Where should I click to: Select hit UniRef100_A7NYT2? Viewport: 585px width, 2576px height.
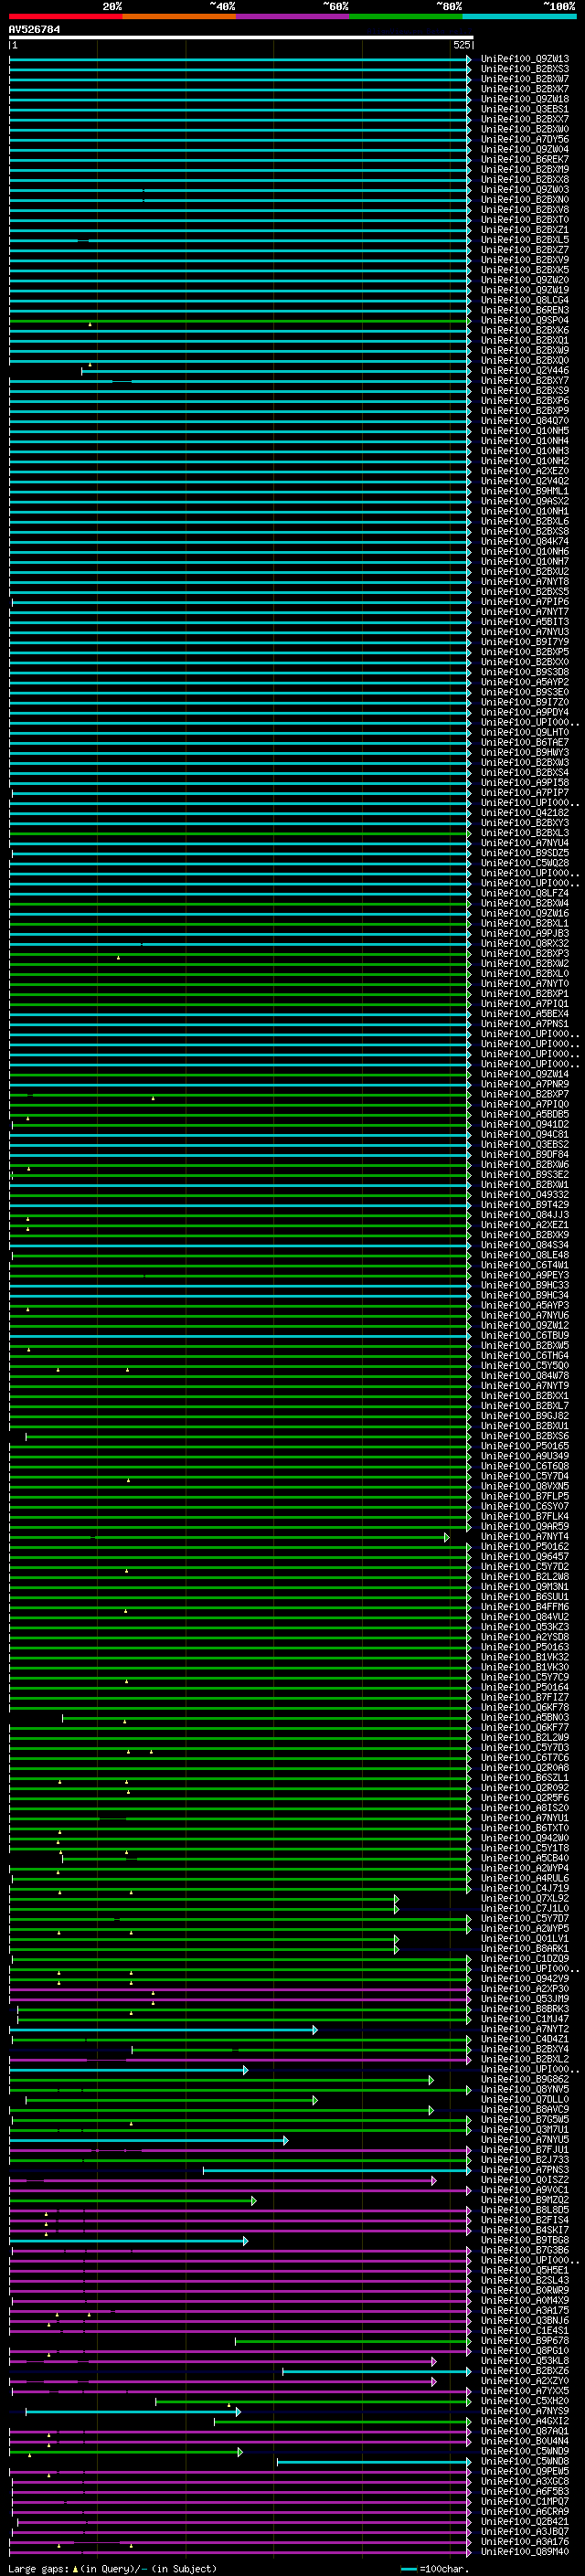tap(525, 2029)
